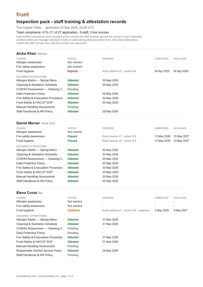Click the "generated 23 Sep 2026, 22:08 UTC" timestamp
This screenshot has height=287, width=203.
click(70, 28)
